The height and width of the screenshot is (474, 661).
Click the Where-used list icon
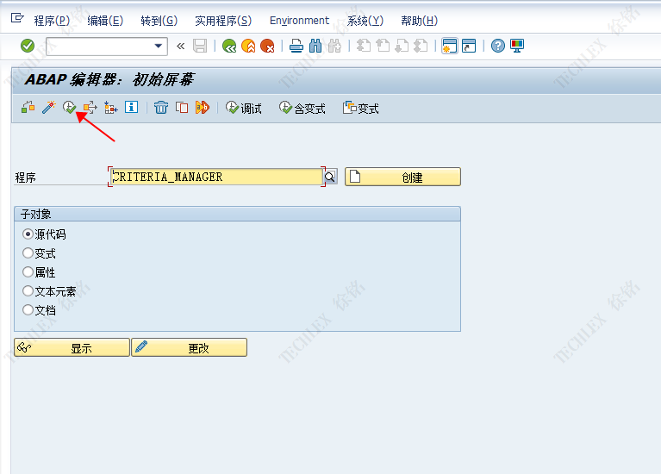coord(110,108)
